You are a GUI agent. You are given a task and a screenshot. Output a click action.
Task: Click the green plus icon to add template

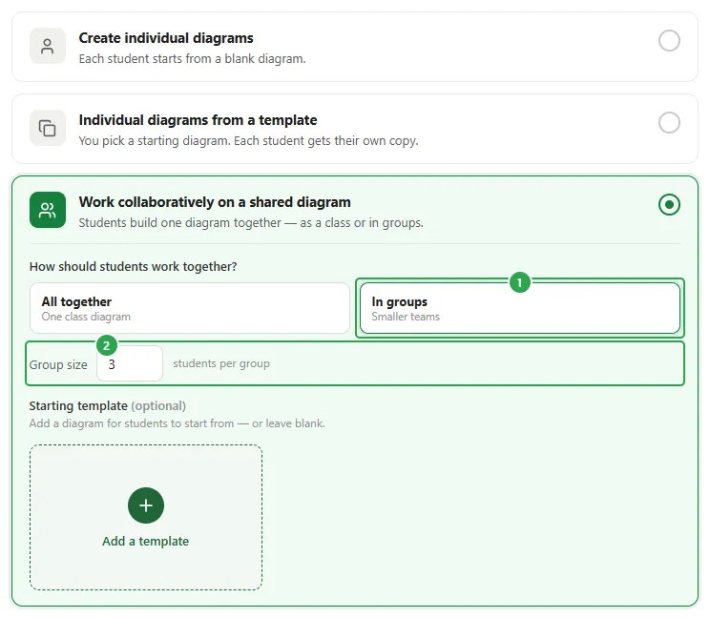[x=146, y=505]
